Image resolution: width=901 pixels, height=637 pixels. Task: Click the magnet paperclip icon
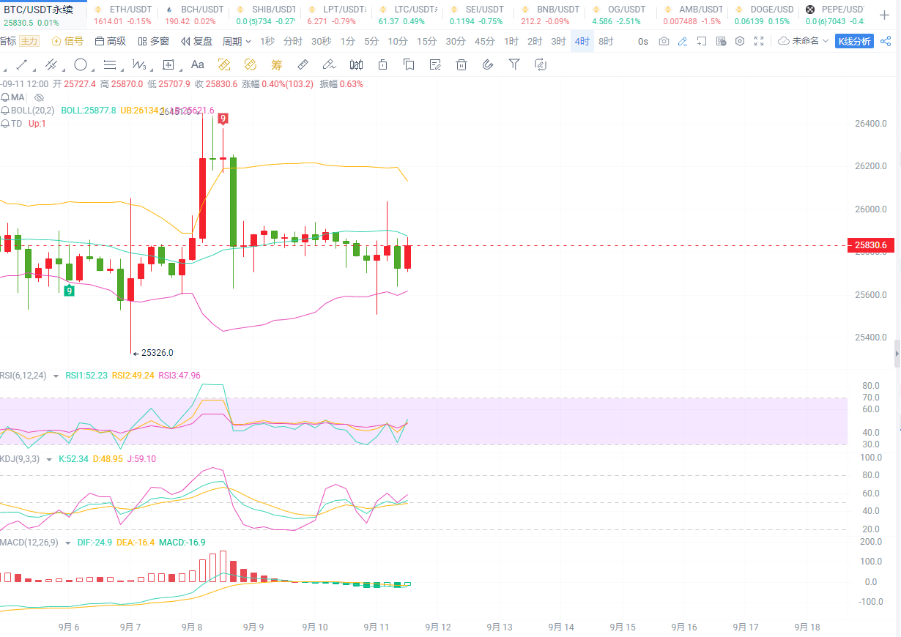click(488, 64)
